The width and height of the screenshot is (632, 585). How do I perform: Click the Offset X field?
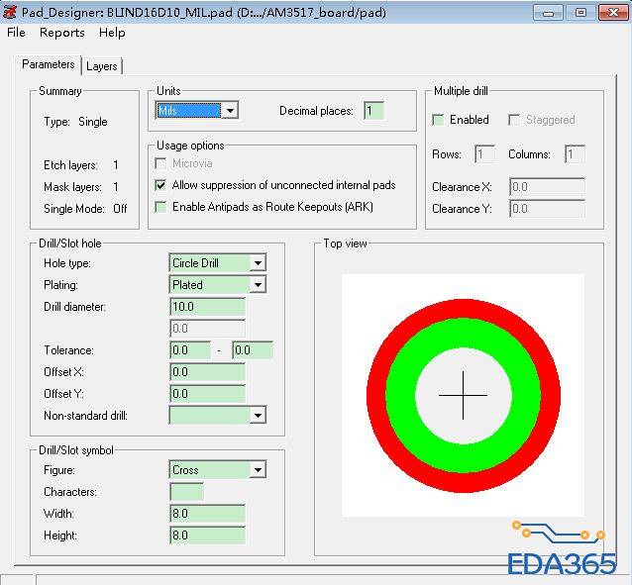tap(208, 372)
